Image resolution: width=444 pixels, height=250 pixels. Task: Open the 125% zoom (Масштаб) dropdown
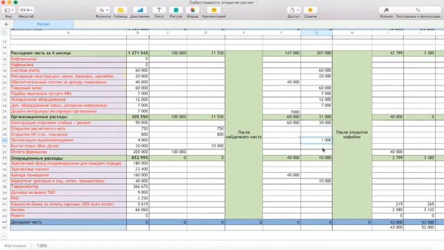[x=26, y=10]
